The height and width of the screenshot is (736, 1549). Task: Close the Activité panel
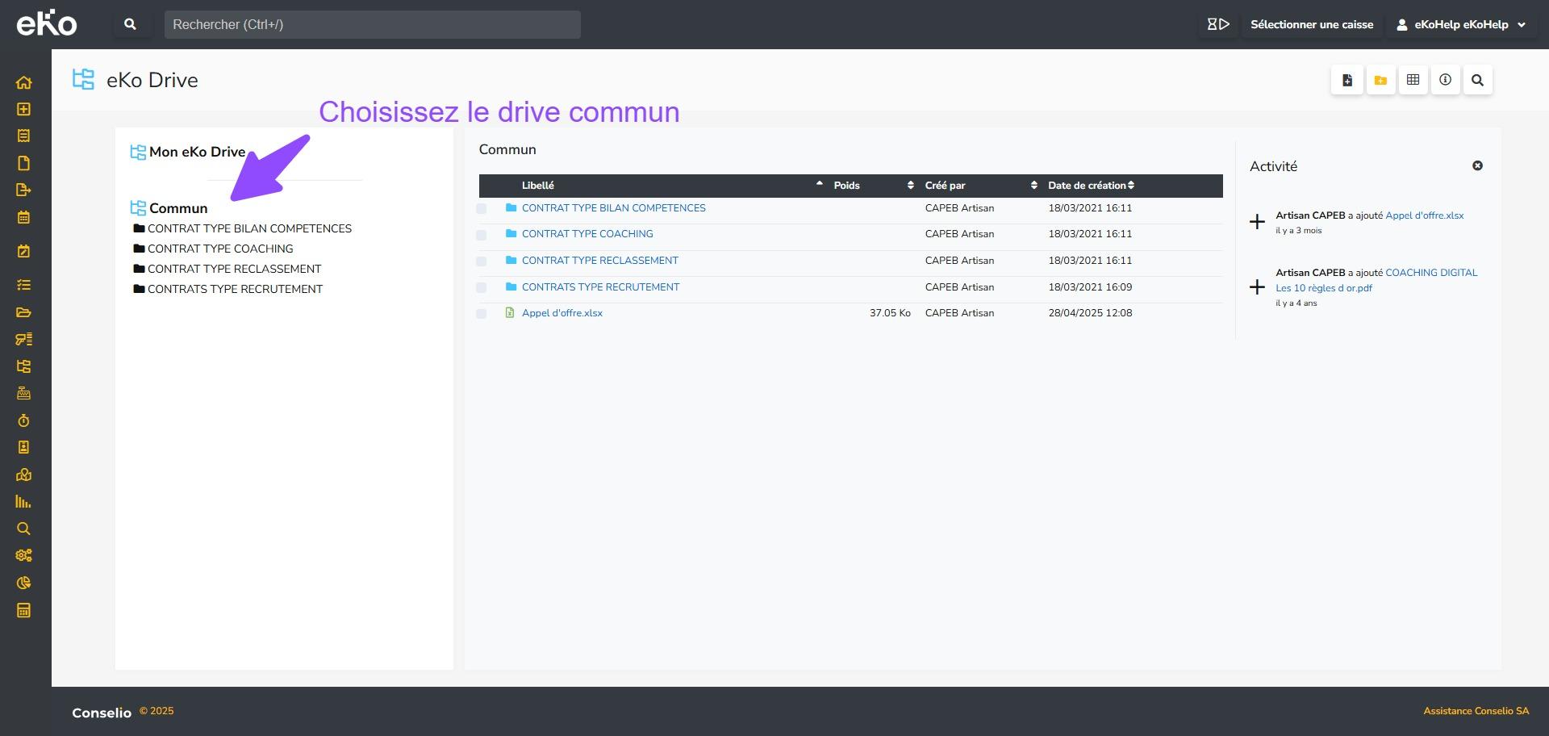tap(1477, 165)
